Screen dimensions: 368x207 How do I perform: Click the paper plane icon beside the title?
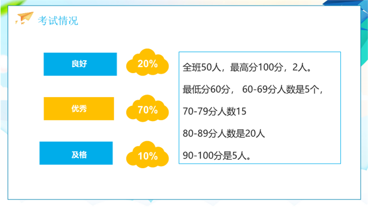click(x=24, y=19)
